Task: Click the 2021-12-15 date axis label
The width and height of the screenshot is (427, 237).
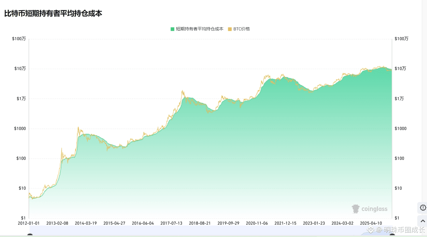Action: [285, 223]
